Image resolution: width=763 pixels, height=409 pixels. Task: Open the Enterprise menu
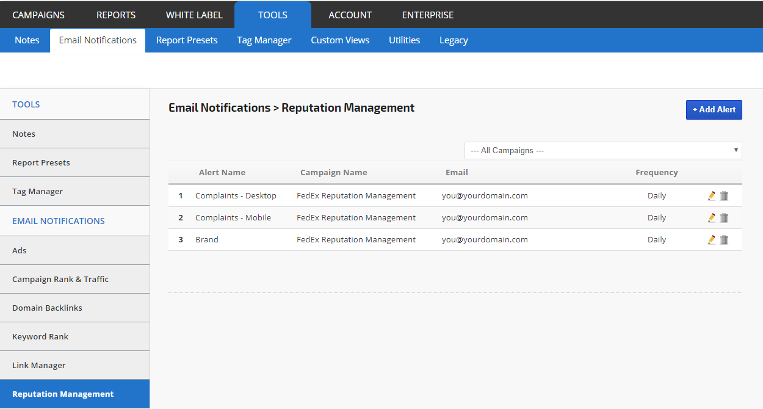[427, 15]
